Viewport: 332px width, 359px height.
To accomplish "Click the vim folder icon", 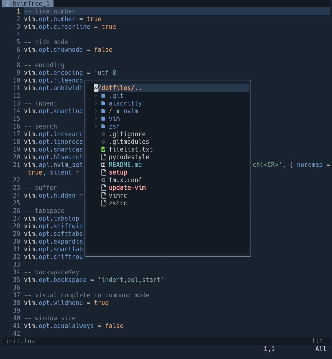I will [x=104, y=119].
